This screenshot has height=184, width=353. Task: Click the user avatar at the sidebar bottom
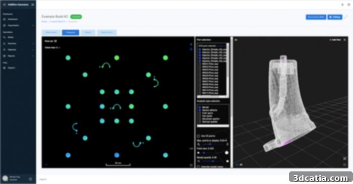pyautogui.click(x=5, y=178)
